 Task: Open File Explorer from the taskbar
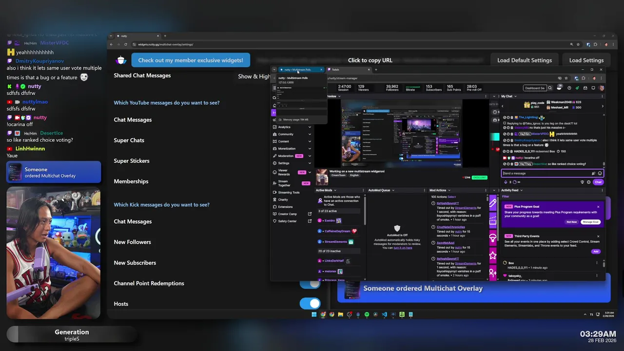point(340,314)
